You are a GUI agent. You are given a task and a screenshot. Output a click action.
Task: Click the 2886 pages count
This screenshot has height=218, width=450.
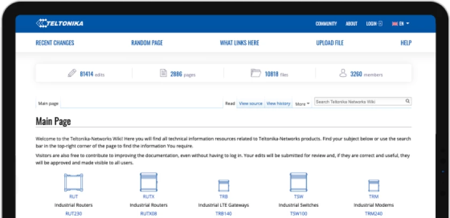[x=176, y=74]
